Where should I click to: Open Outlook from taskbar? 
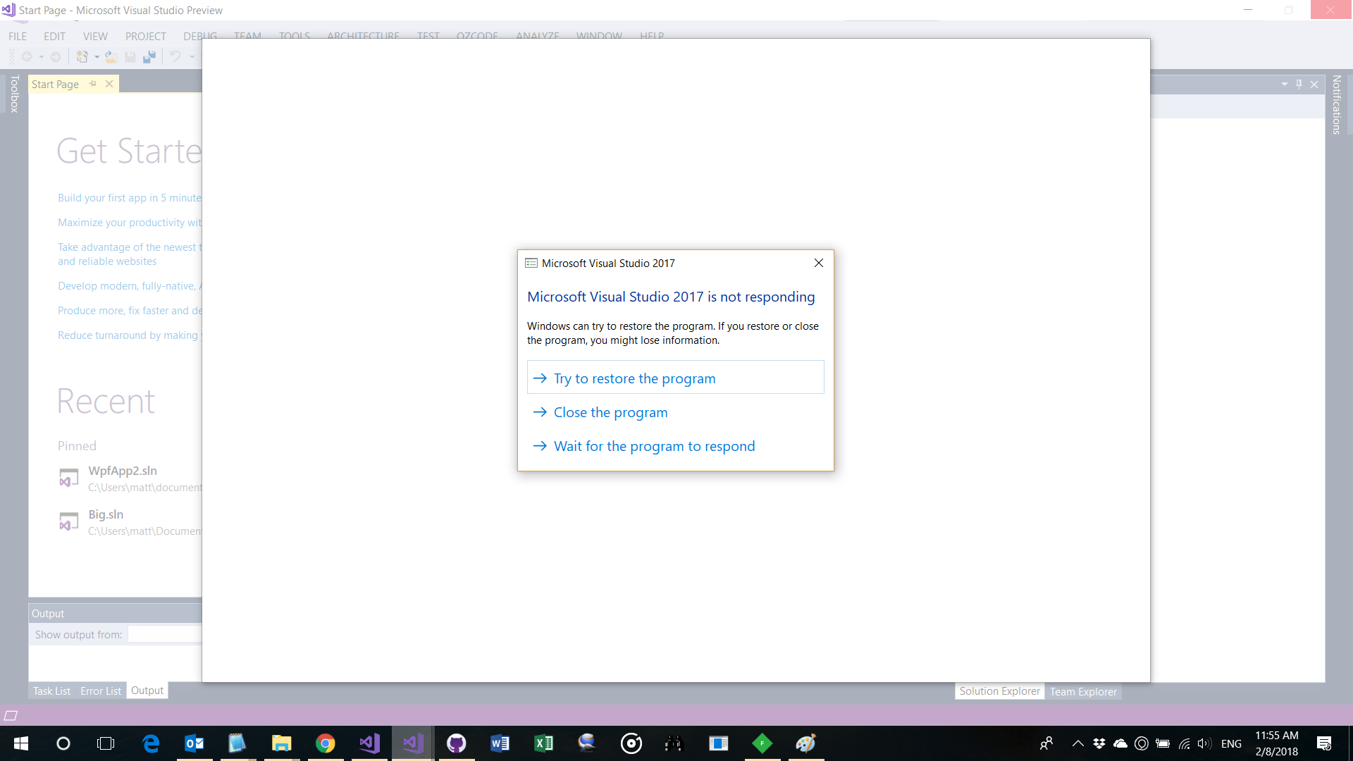tap(194, 743)
